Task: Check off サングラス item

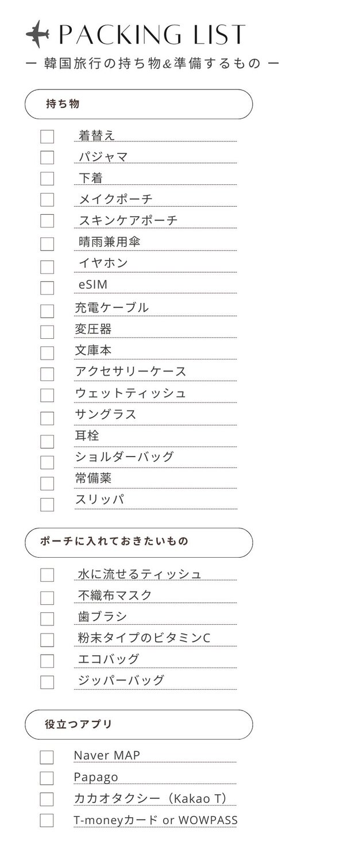Action: [47, 418]
